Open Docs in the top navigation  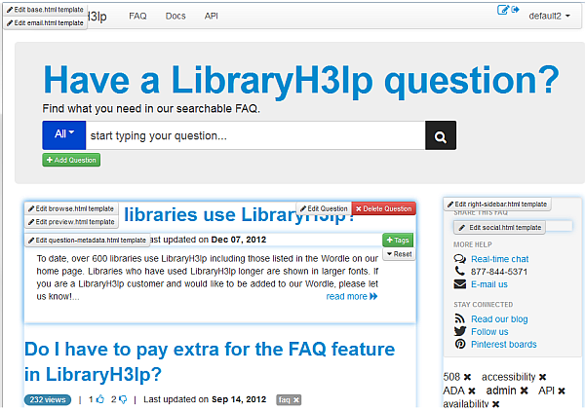(175, 16)
